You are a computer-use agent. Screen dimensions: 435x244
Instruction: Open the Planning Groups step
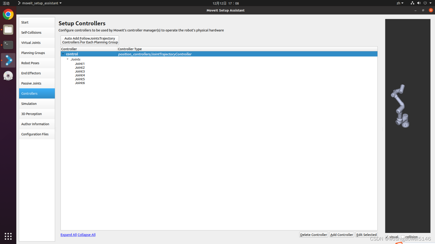pos(37,53)
